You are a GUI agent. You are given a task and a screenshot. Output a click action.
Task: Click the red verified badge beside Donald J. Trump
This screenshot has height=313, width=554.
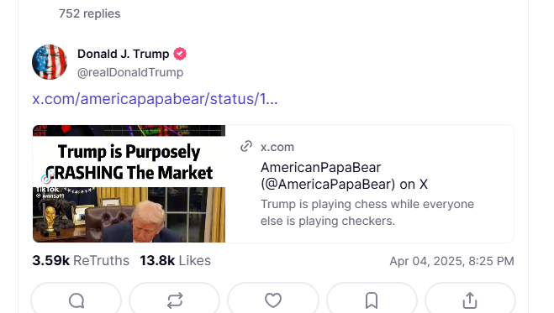[180, 54]
